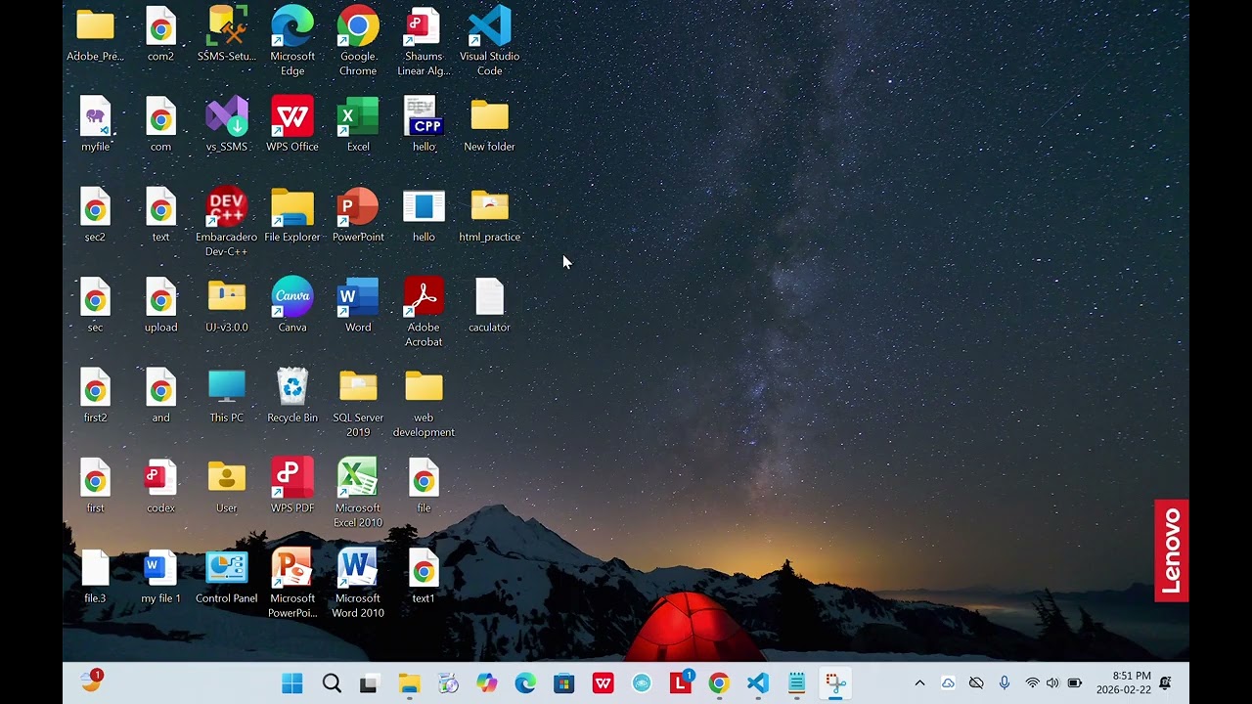Expand hidden system tray icons
Image resolution: width=1252 pixels, height=704 pixels.
click(919, 683)
